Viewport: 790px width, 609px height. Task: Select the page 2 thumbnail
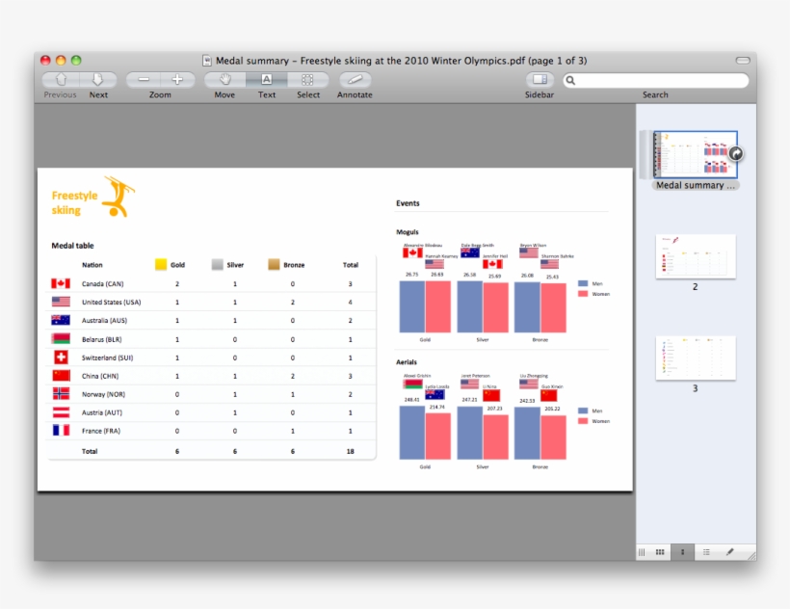pos(695,255)
